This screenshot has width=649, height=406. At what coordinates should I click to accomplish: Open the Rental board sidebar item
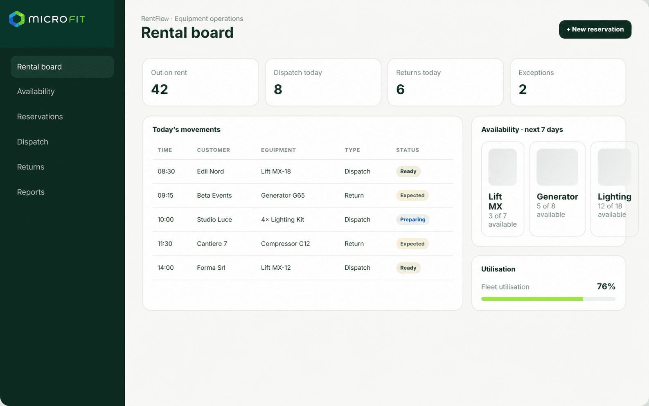[62, 67]
